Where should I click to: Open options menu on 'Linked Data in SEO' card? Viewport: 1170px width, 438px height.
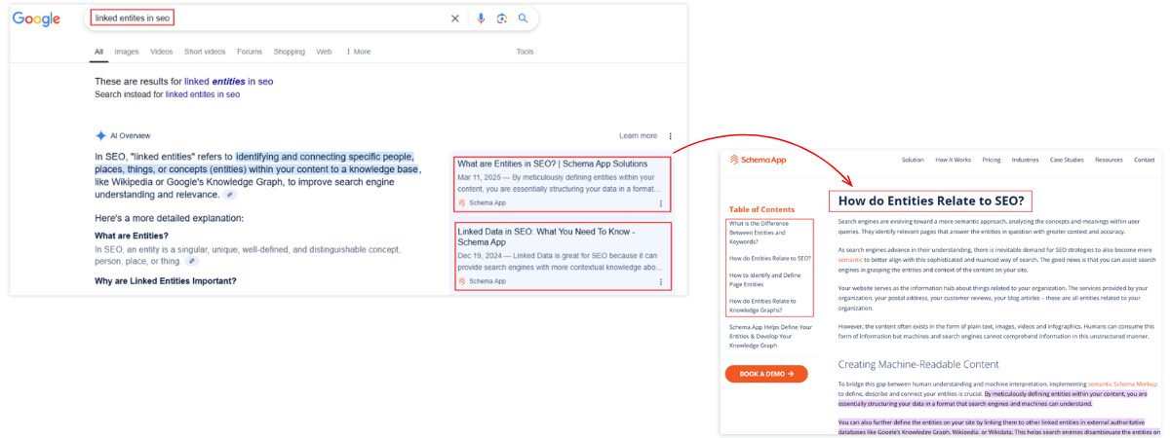661,281
